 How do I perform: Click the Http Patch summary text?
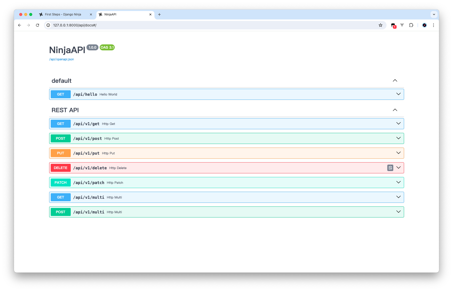point(115,183)
